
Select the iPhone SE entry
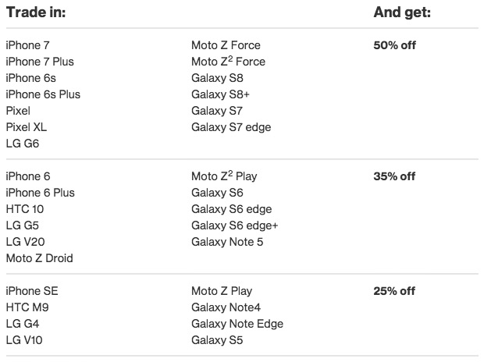pos(32,291)
